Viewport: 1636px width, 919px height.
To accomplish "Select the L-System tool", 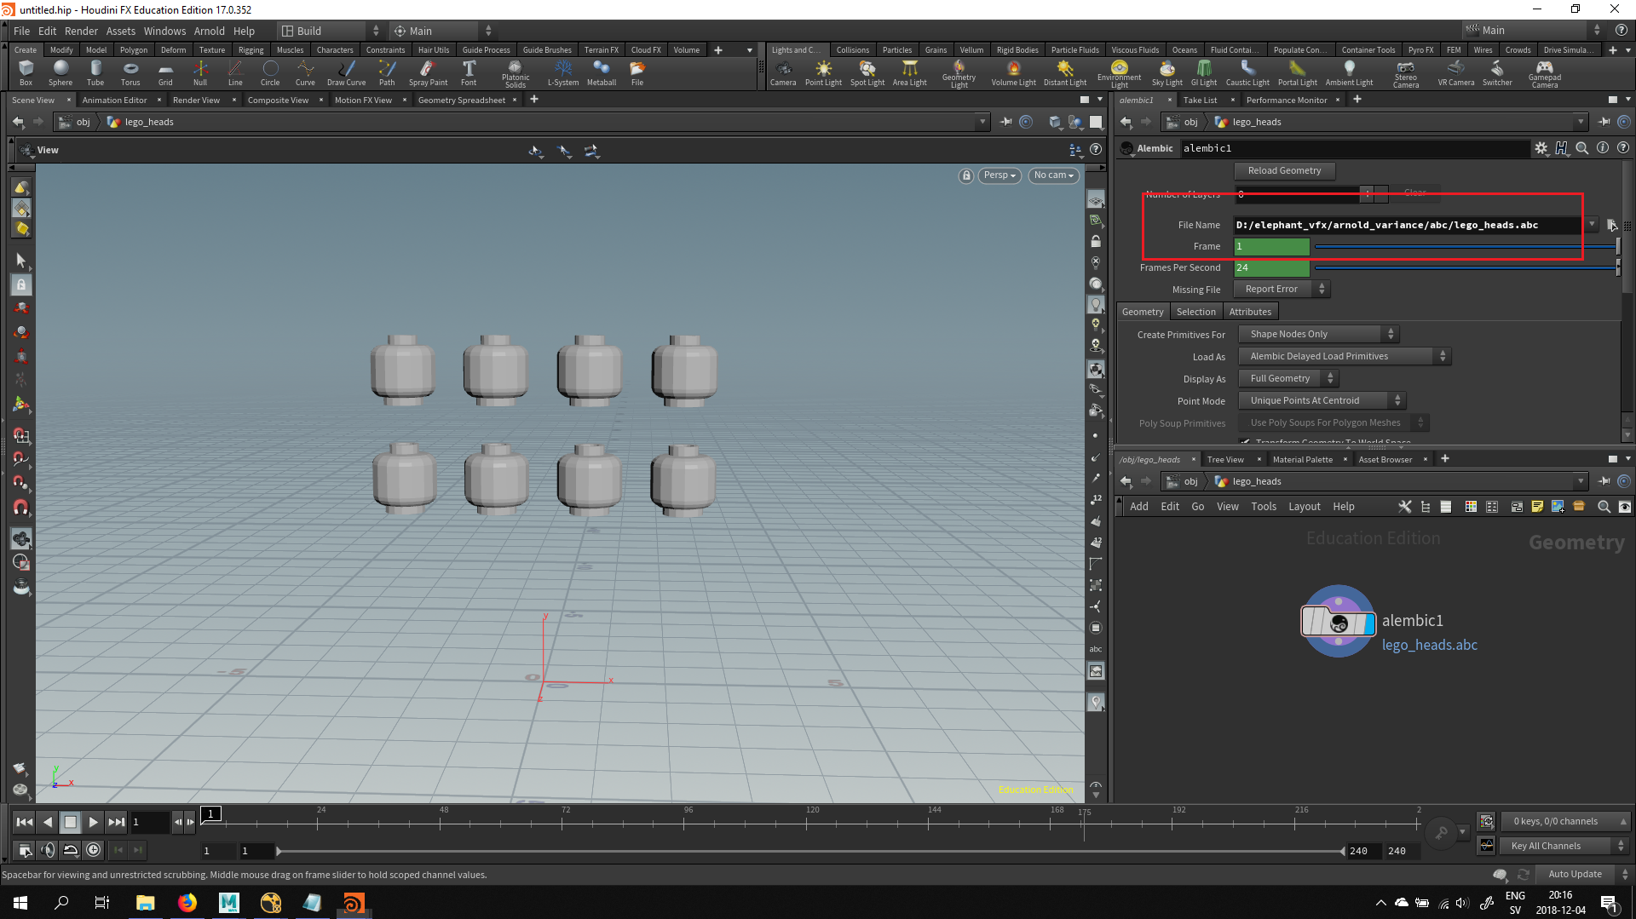I will (563, 73).
